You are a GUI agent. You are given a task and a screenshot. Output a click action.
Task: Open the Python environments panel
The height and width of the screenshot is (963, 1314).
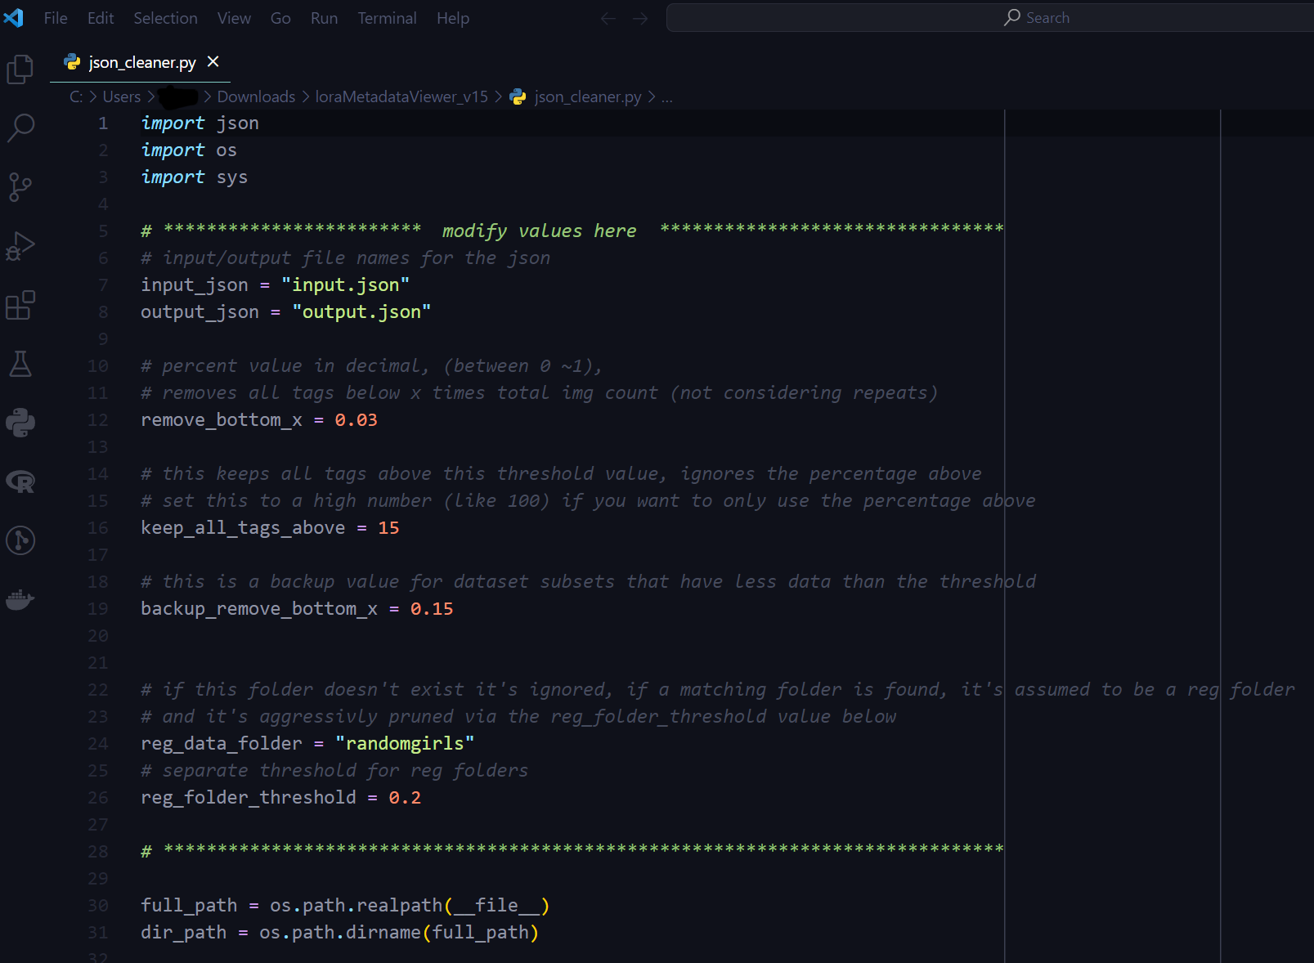20,423
